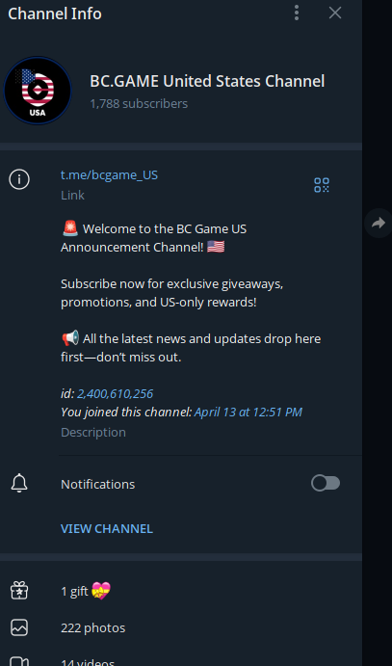Open the VIEW CHANNEL button
This screenshot has height=666, width=392.
[x=107, y=529]
